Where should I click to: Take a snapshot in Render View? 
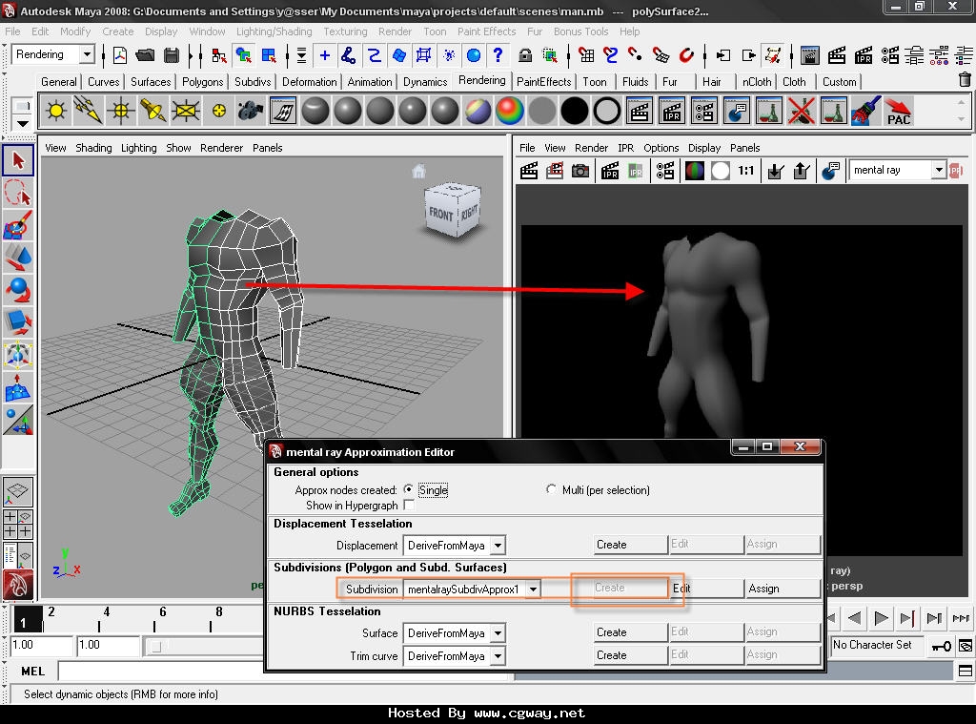(580, 171)
